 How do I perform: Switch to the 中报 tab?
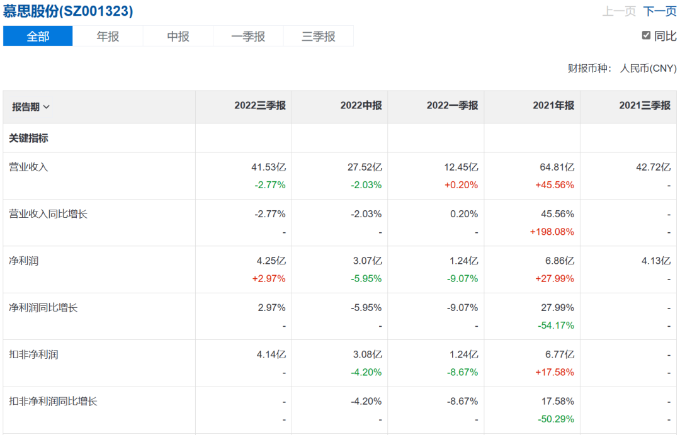point(178,37)
